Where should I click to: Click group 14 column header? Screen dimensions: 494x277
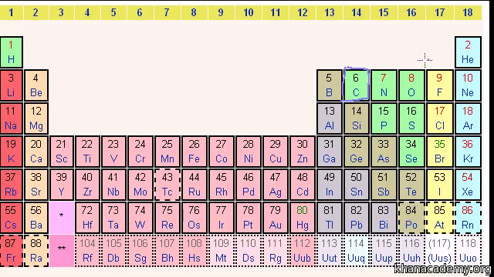click(356, 12)
